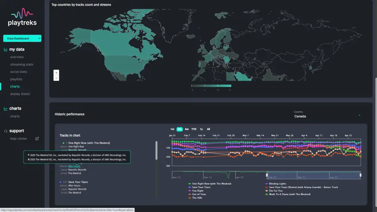
Task: Select the YTD time range
Action: [x=194, y=129]
